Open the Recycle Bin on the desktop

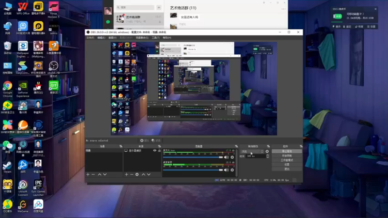[8, 47]
